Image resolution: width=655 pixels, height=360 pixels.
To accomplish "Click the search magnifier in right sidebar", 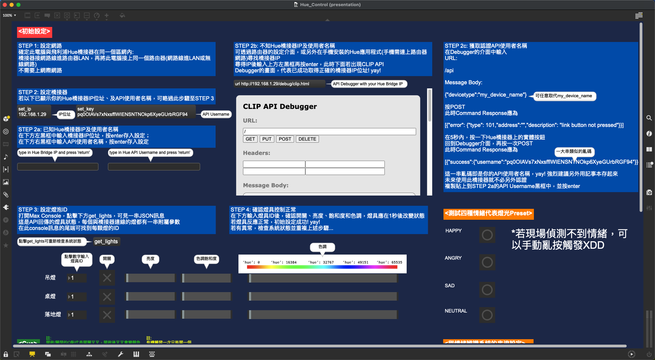I will click(649, 118).
